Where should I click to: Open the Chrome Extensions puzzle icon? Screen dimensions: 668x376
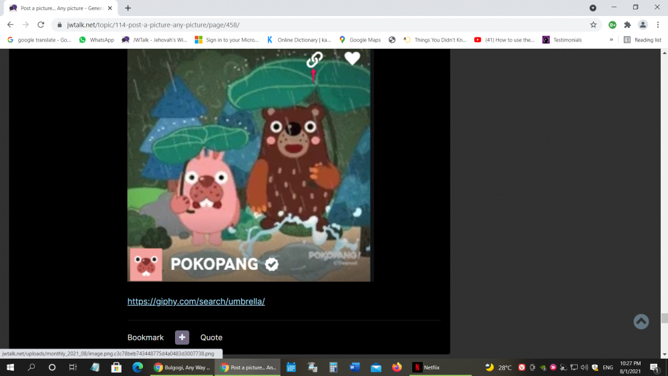[x=627, y=25]
